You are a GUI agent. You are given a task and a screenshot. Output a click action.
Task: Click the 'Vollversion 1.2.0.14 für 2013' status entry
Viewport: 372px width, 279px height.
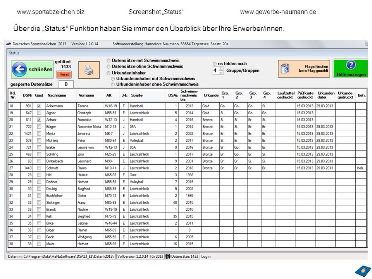click(x=140, y=257)
